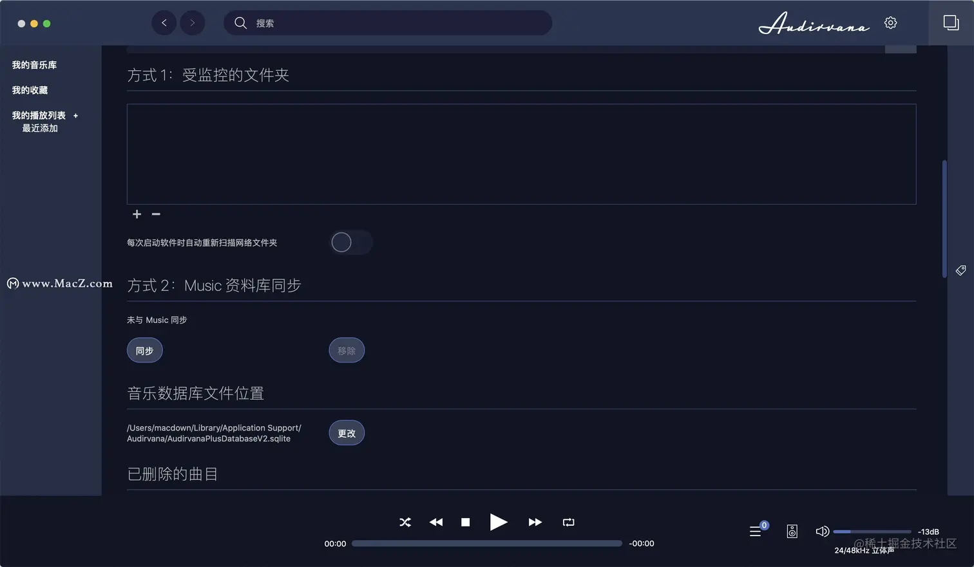Add a new playlist with plus icon
Image resolution: width=974 pixels, height=567 pixels.
pyautogui.click(x=75, y=116)
